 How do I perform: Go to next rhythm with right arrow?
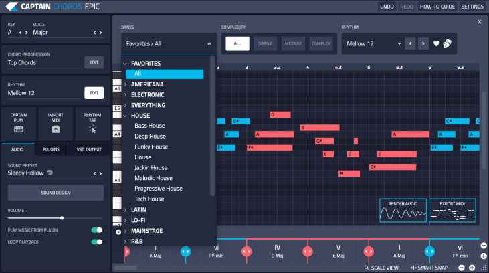422,44
